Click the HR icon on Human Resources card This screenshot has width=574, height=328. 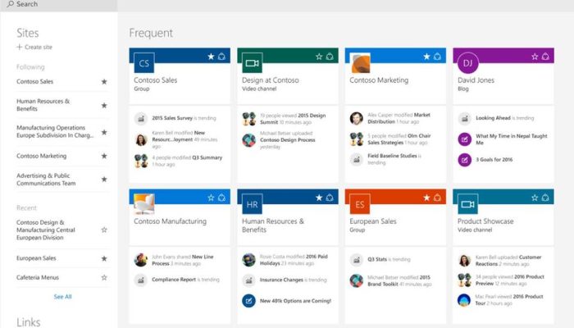tap(252, 204)
